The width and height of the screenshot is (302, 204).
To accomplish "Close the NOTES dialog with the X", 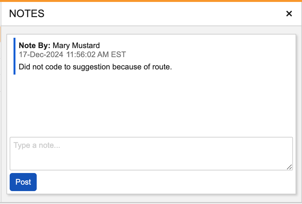I will click(x=289, y=14).
